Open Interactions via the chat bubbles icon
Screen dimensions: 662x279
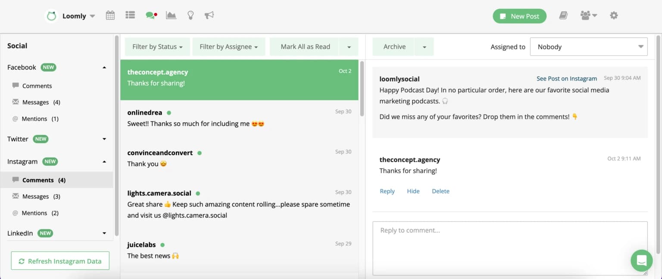tap(150, 15)
